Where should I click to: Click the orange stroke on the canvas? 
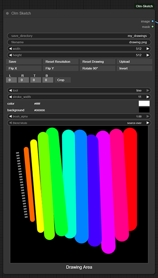click(x=29, y=185)
